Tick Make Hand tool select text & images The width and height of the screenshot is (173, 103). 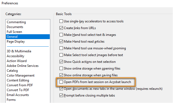[61, 35]
